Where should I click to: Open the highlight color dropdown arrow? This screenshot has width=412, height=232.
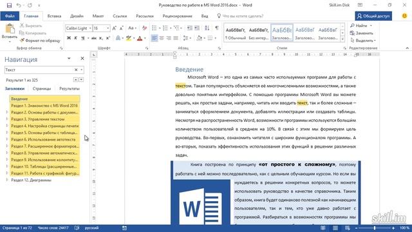point(134,39)
